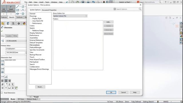Insert the counterbore symbol in dimension text

pyautogui.click(x=9, y=88)
